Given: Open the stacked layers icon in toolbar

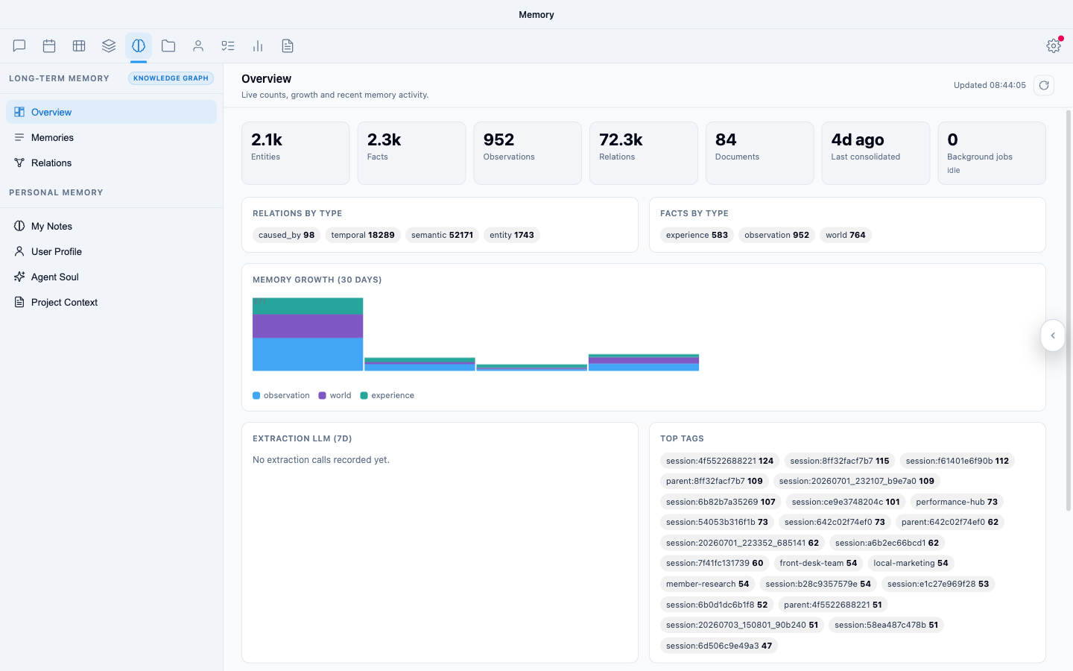Looking at the screenshot, I should pos(109,46).
